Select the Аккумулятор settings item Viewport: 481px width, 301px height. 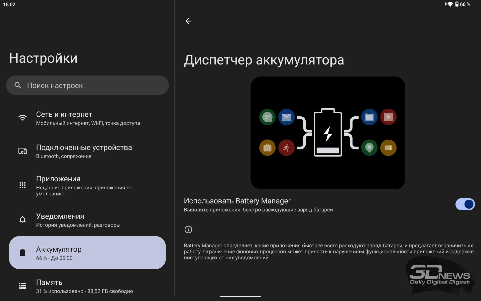87,253
